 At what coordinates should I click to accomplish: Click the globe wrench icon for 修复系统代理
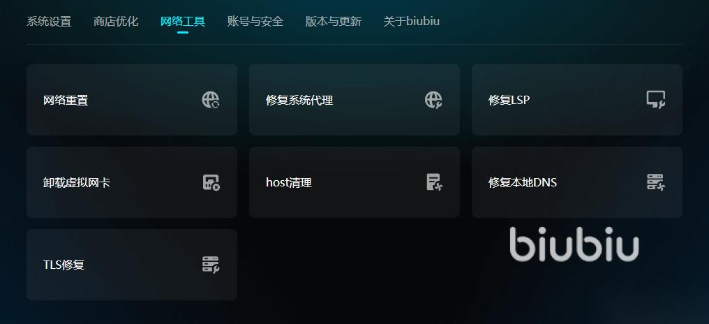click(433, 100)
